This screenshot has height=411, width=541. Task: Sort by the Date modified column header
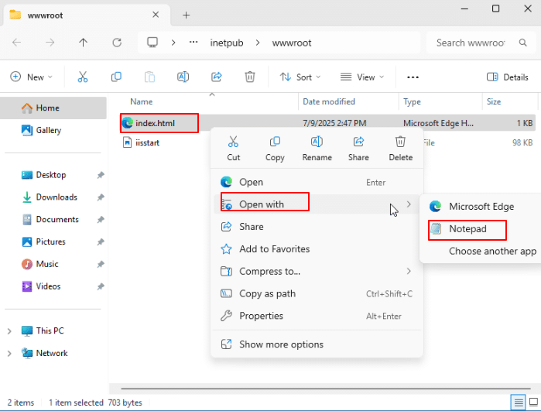click(329, 101)
